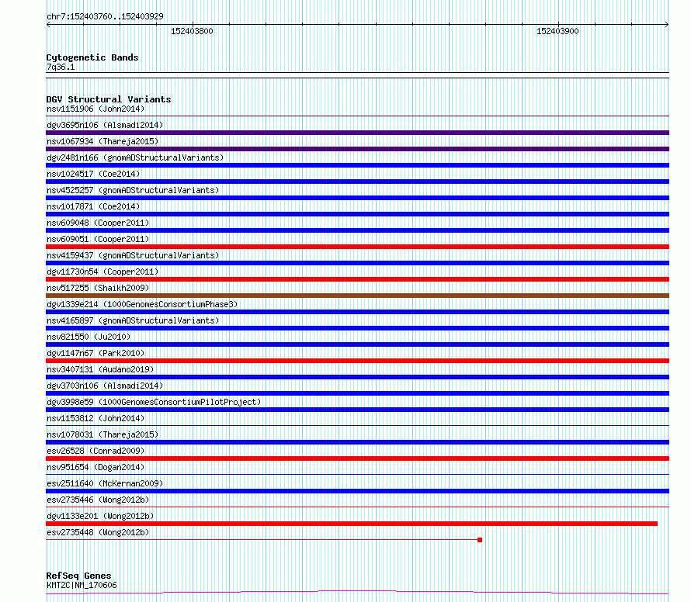Click the magenta KMT2C gene track line
Screen dimensions: 691x602
tap(357, 593)
